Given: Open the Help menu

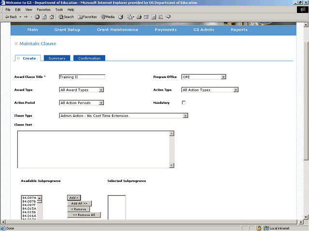Looking at the screenshot, I should point(70,10).
